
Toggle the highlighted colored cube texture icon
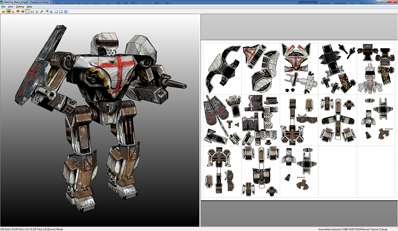coord(9,11)
